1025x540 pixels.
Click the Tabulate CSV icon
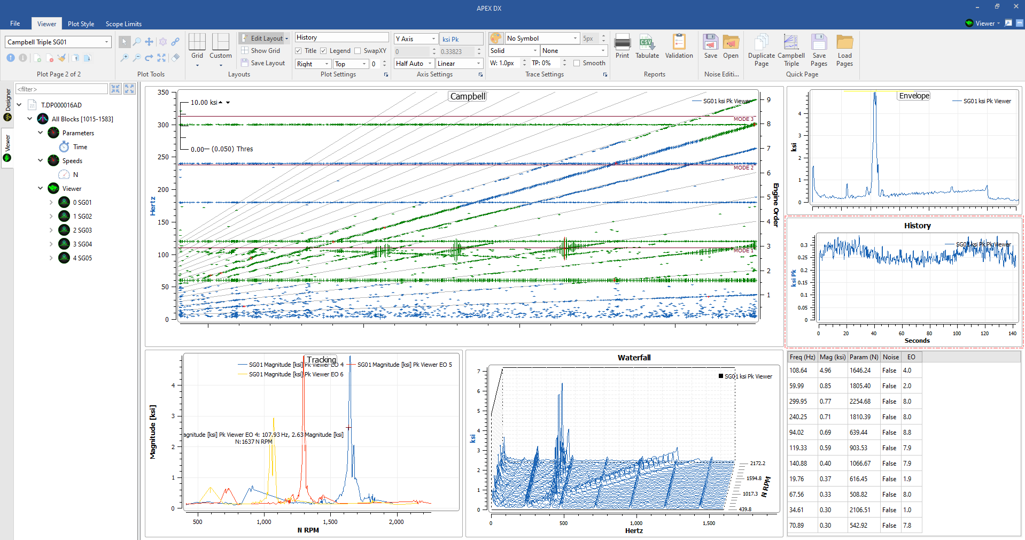click(x=647, y=47)
